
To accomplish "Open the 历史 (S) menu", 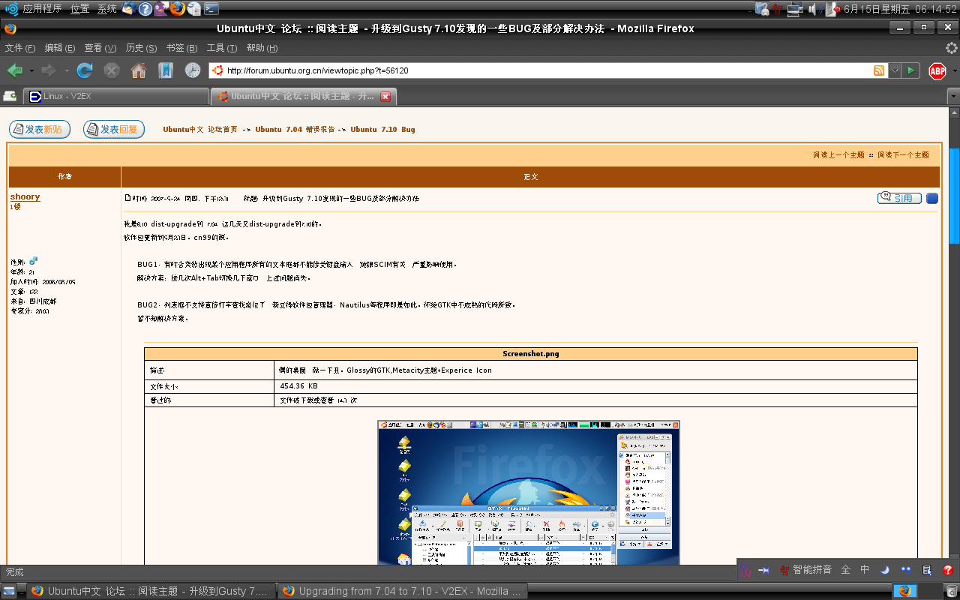I will click(141, 48).
